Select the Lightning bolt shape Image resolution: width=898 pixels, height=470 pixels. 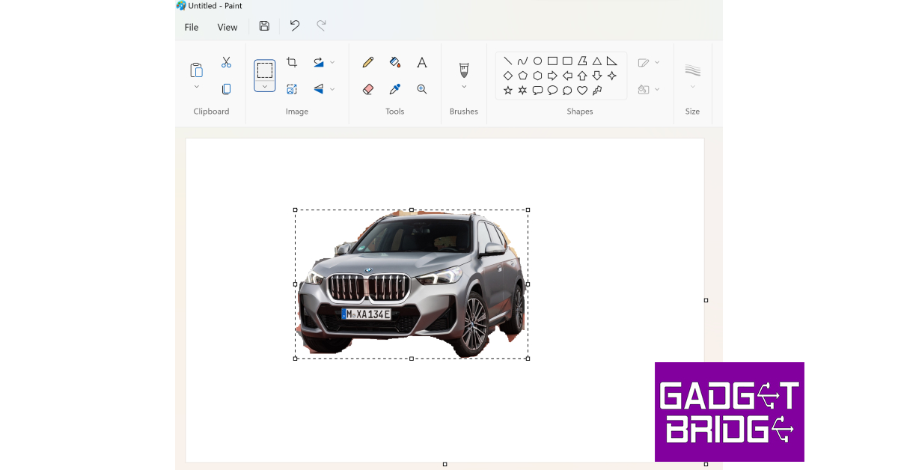coord(596,89)
